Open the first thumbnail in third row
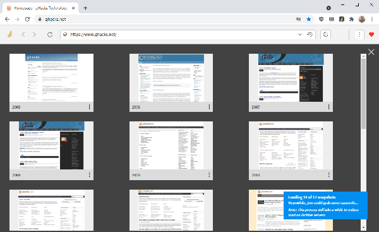This screenshot has width=379, height=232. coord(51,211)
